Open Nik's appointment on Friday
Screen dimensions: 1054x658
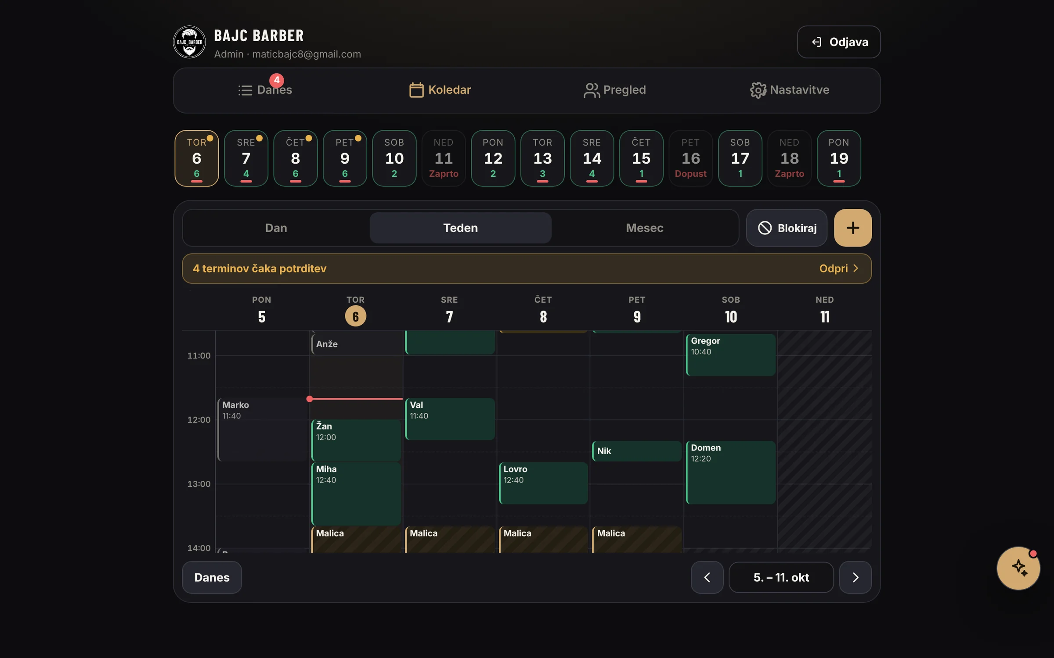pos(637,451)
